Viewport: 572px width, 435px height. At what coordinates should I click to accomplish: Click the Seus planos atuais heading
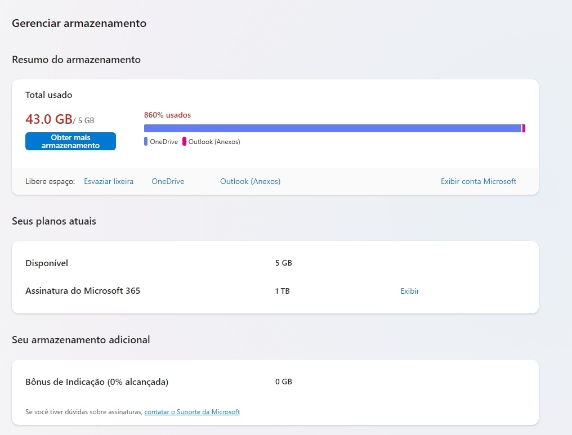[54, 221]
